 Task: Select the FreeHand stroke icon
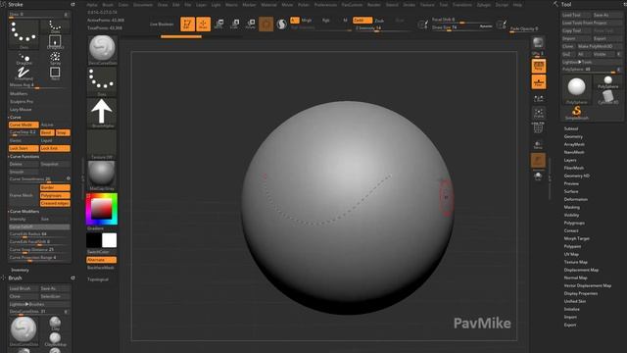pyautogui.click(x=24, y=74)
